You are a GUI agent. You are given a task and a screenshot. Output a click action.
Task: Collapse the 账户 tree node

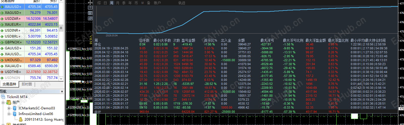[x=3, y=103]
